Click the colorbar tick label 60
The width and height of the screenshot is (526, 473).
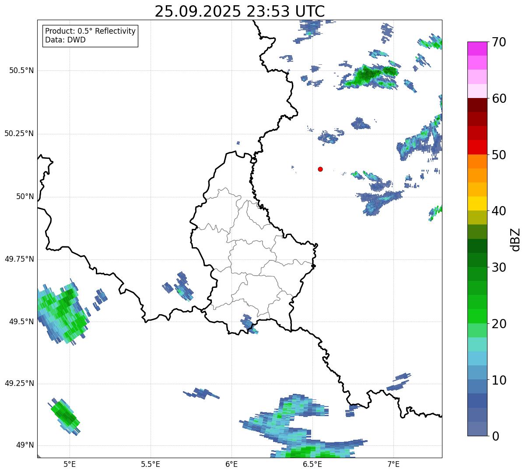pos(499,98)
